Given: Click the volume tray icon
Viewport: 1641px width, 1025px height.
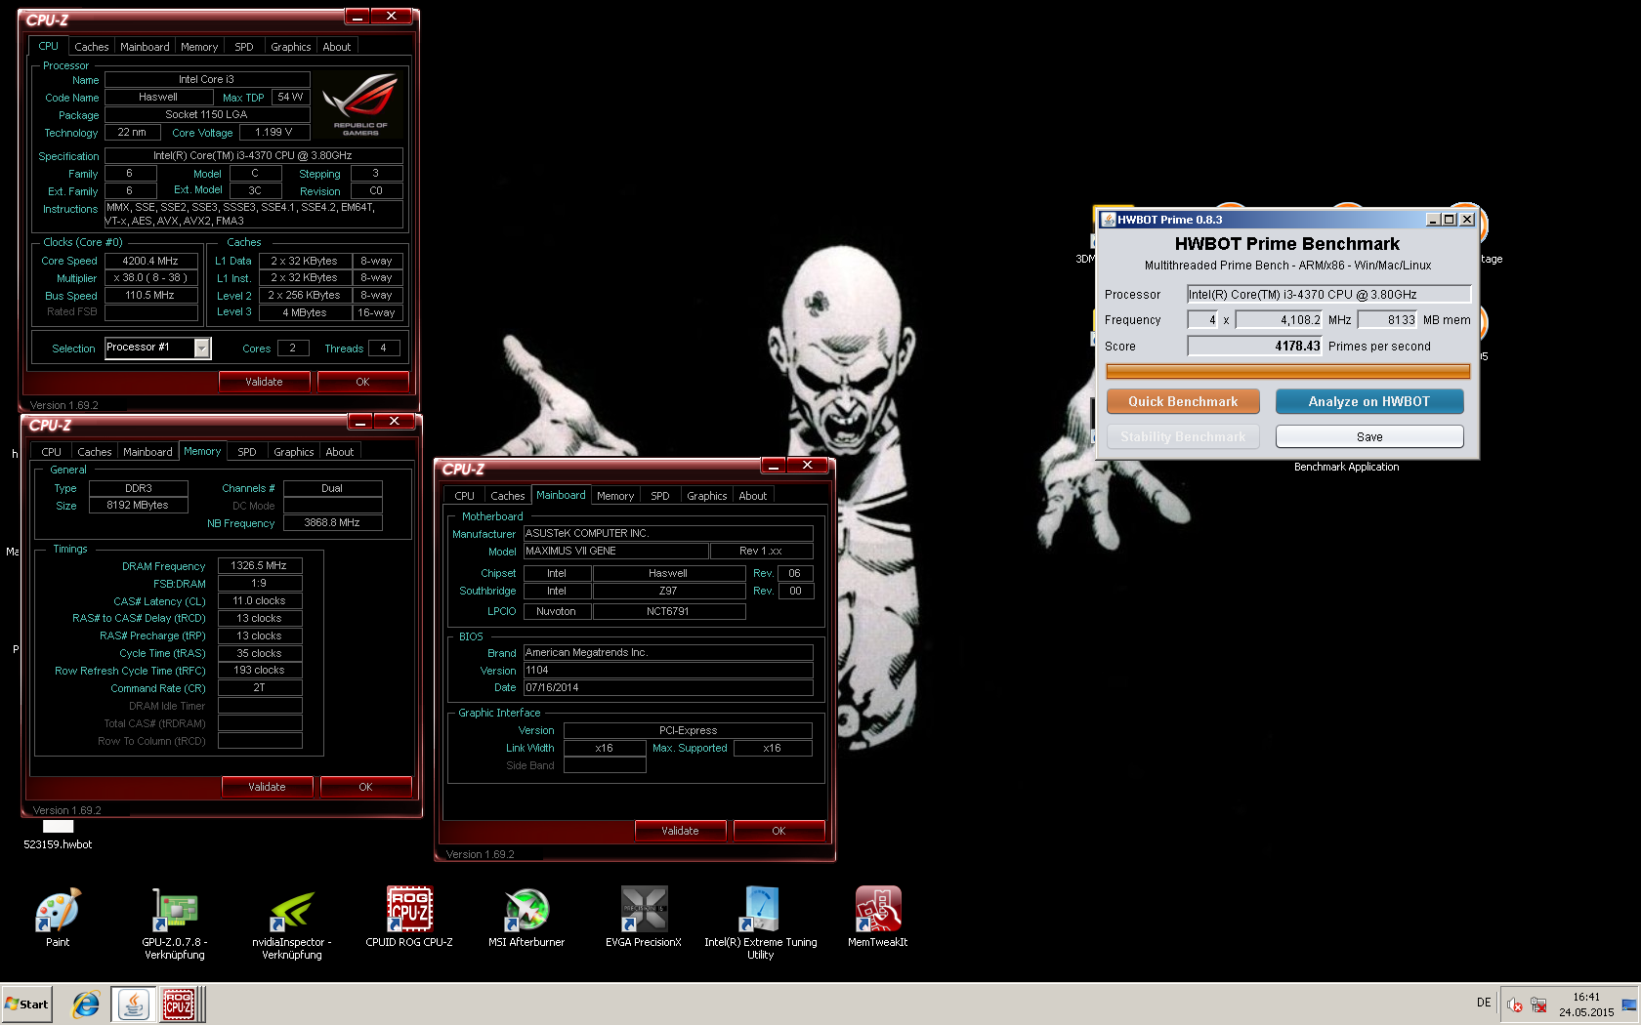Looking at the screenshot, I should coord(1515,1004).
